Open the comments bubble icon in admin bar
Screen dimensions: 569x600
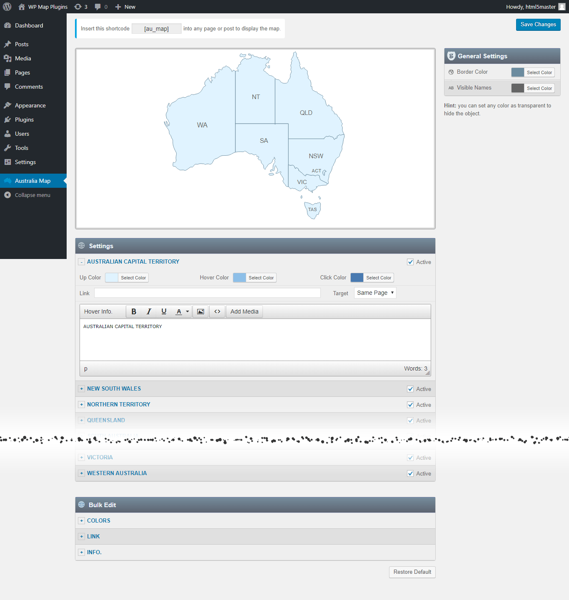[98, 7]
